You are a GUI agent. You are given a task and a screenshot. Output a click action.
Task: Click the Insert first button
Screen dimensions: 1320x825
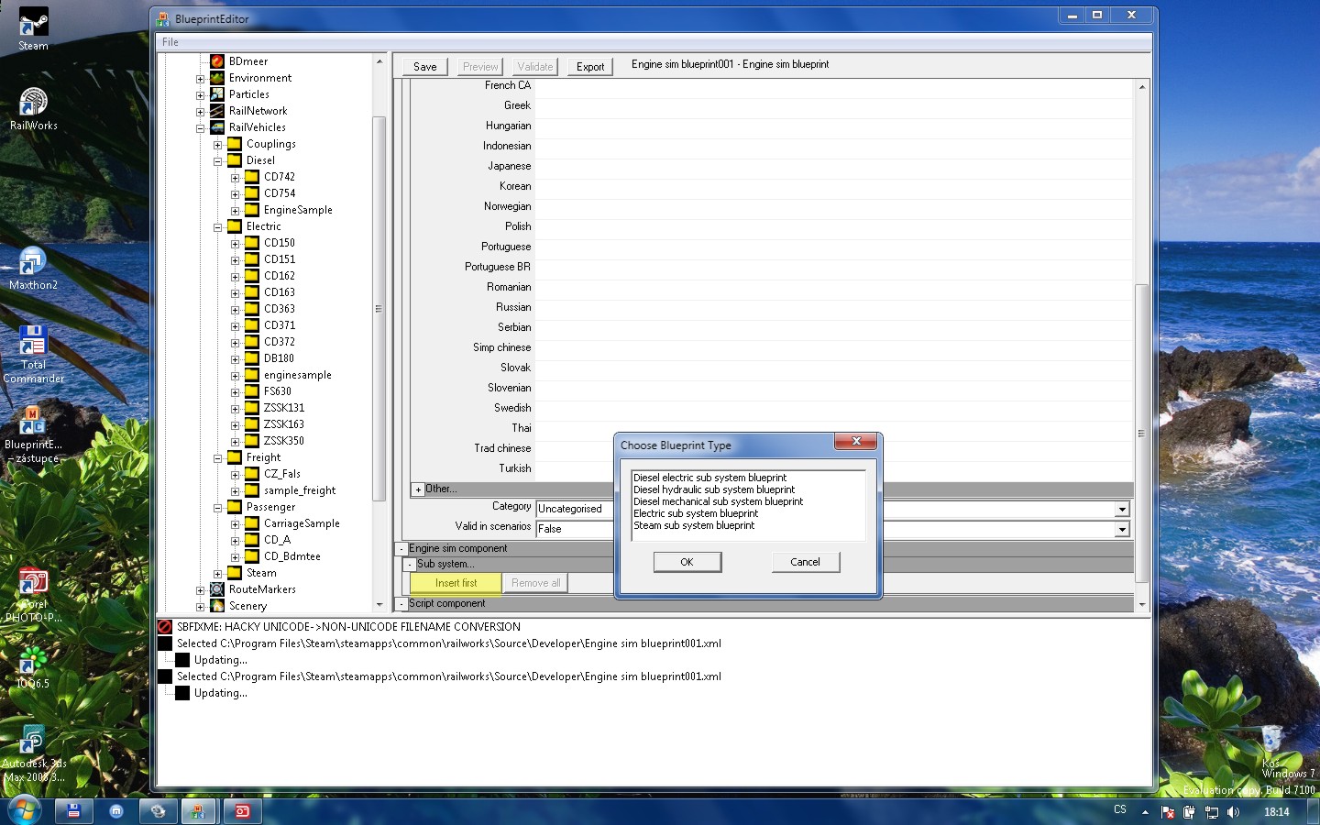pos(456,583)
